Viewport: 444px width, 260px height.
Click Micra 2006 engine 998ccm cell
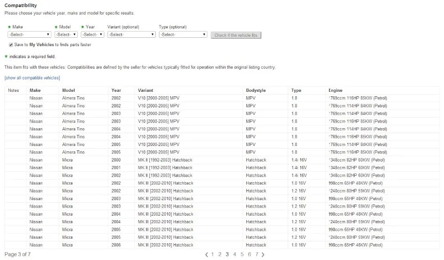click(355, 245)
